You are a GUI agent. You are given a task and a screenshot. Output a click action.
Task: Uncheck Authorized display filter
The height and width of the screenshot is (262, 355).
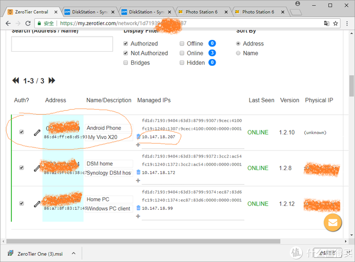coord(125,44)
